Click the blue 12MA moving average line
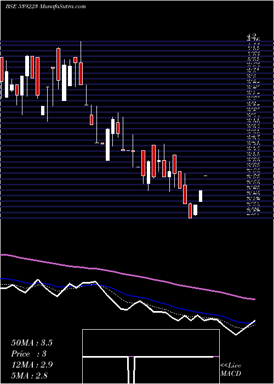This screenshot has height=384, width=274. tap(127, 295)
